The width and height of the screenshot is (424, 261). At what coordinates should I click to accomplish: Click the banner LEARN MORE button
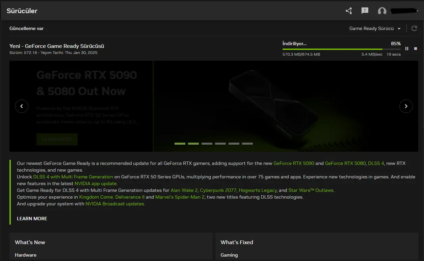57,139
